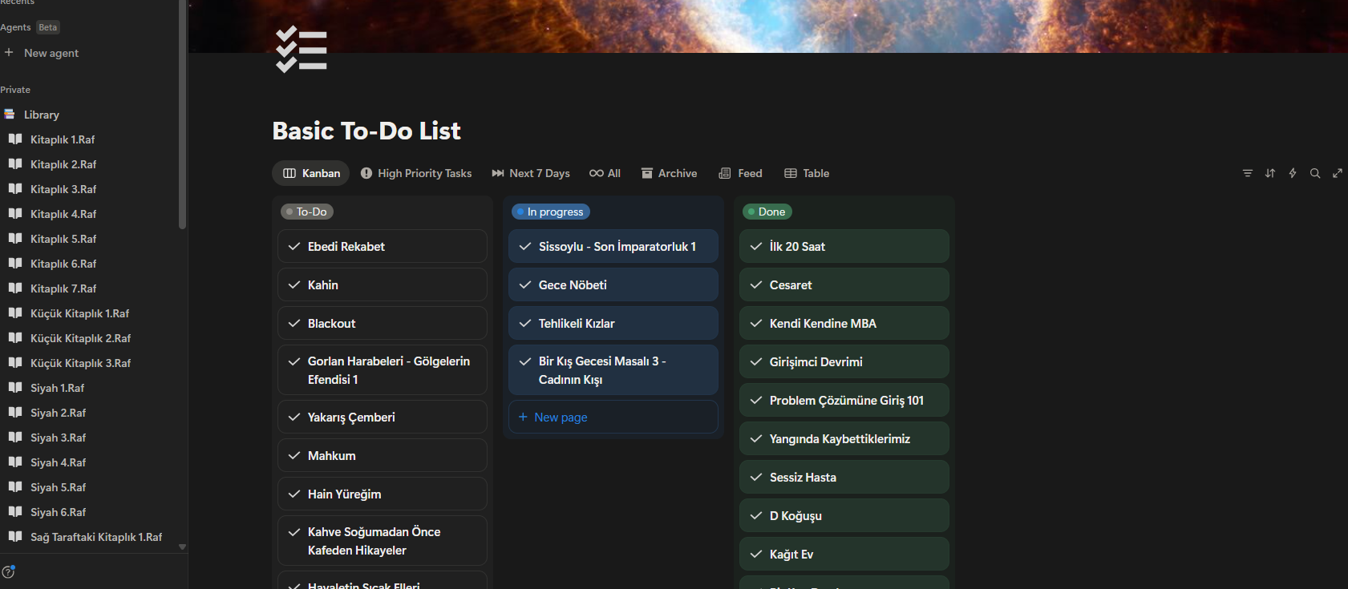Open the database search magnifier icon
The width and height of the screenshot is (1348, 589).
pos(1314,173)
